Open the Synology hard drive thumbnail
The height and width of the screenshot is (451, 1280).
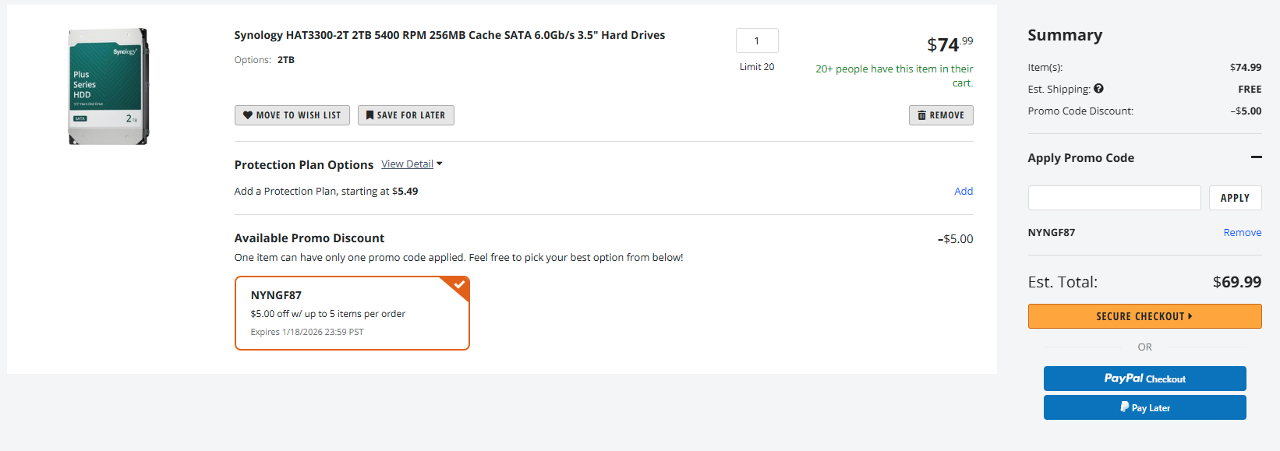coord(108,86)
